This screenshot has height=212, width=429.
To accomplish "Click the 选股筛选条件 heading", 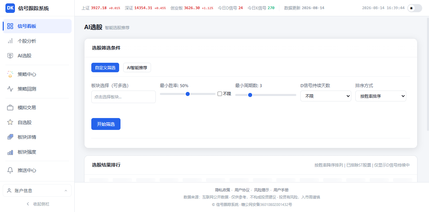I will [x=106, y=48].
